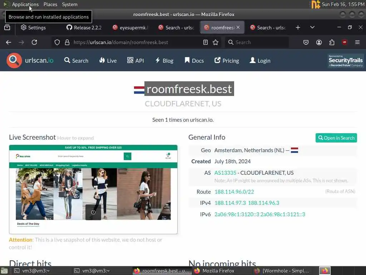Open IPv4 address 188.114.97.3
This screenshot has height=275, width=366.
[230, 203]
